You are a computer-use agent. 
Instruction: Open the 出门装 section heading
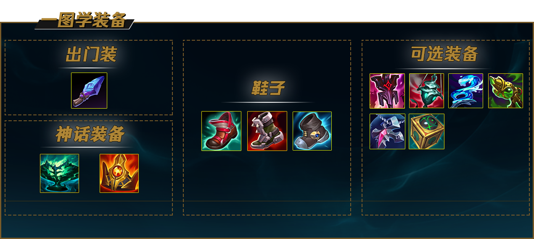[x=91, y=55]
